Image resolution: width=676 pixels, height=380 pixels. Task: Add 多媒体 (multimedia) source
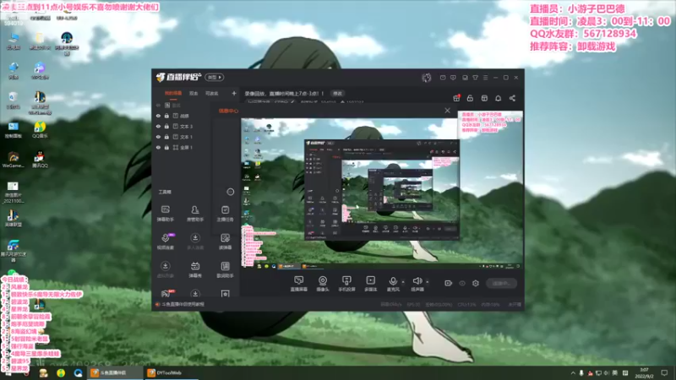pos(370,284)
